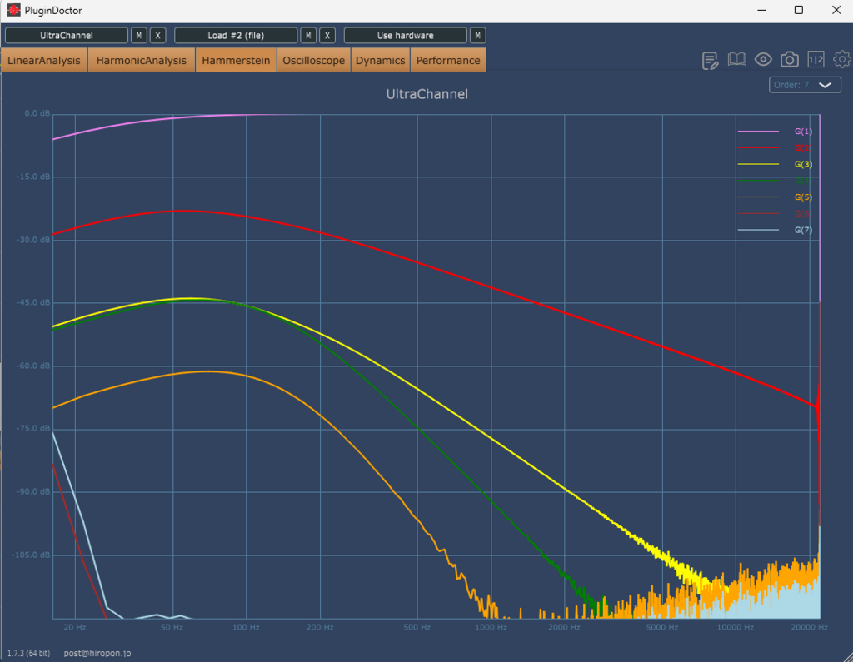Click the 10000 Hz frequency label

point(735,627)
